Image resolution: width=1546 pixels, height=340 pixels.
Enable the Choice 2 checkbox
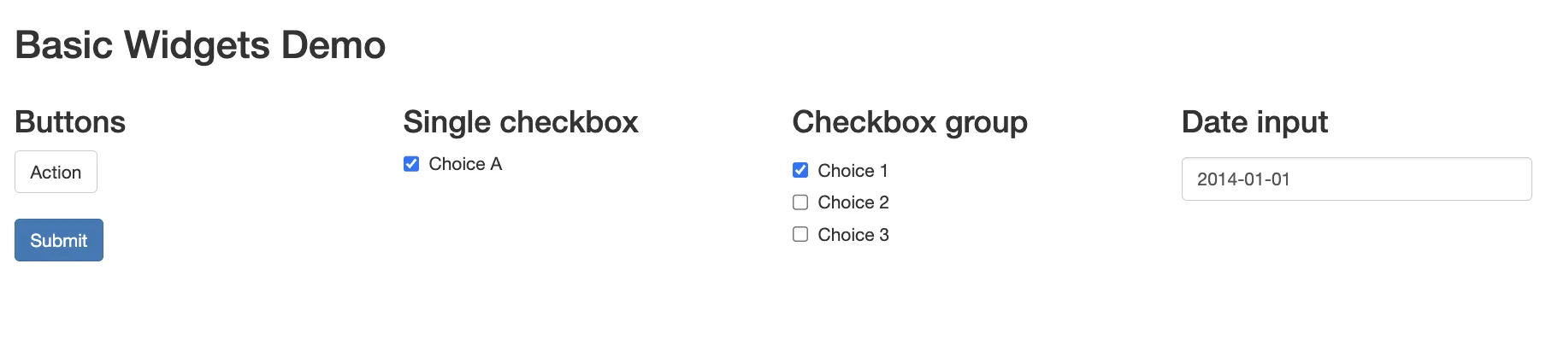[x=800, y=202]
